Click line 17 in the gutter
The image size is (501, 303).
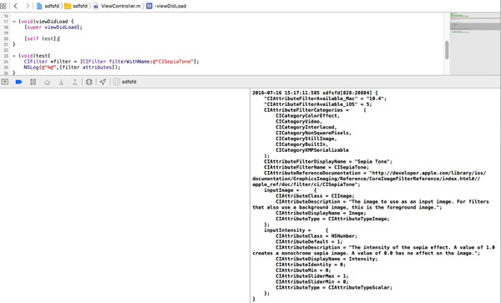(x=6, y=22)
